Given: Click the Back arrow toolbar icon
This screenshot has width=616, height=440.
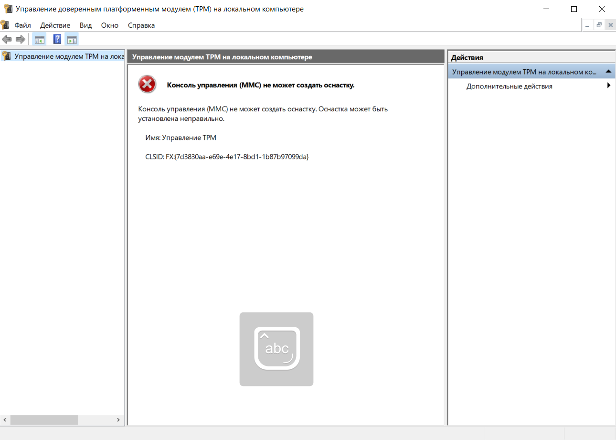Looking at the screenshot, I should tap(7, 39).
